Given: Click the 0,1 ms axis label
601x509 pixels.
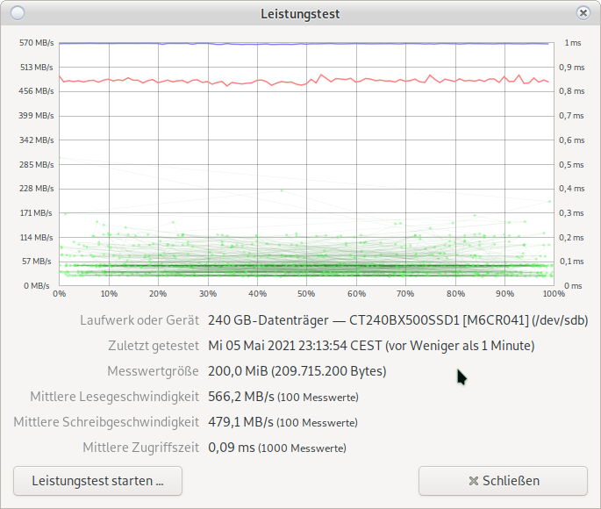Looking at the screenshot, I should pos(571,261).
